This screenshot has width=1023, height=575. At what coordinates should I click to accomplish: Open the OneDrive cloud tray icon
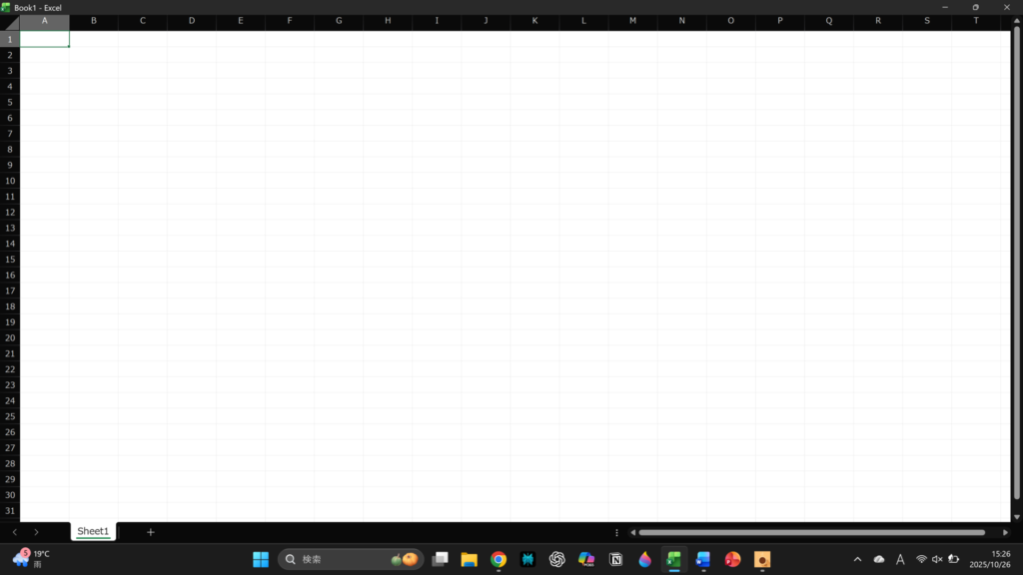pos(879,560)
